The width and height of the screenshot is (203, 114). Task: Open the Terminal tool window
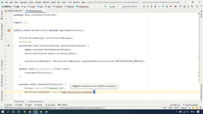point(62,105)
